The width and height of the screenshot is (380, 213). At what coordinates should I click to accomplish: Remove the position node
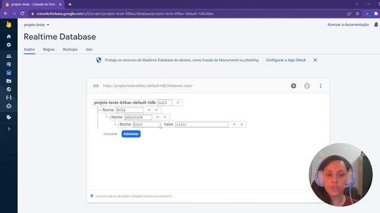[165, 117]
